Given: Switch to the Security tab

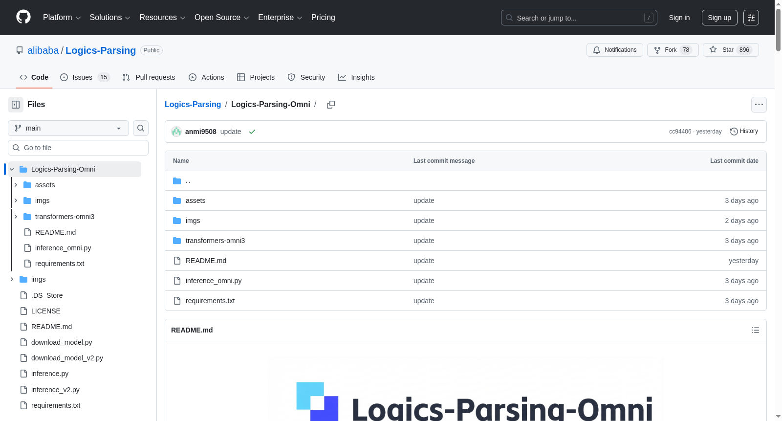Looking at the screenshot, I should 306,77.
